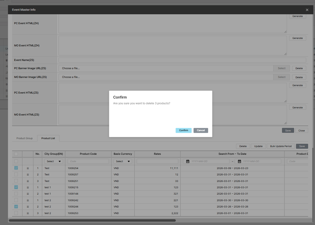315x225 pixels.
Task: Open the Search To date calendar picker
Action: coord(240,161)
